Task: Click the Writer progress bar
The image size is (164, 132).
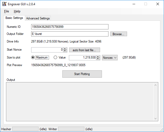Action: 71,129
